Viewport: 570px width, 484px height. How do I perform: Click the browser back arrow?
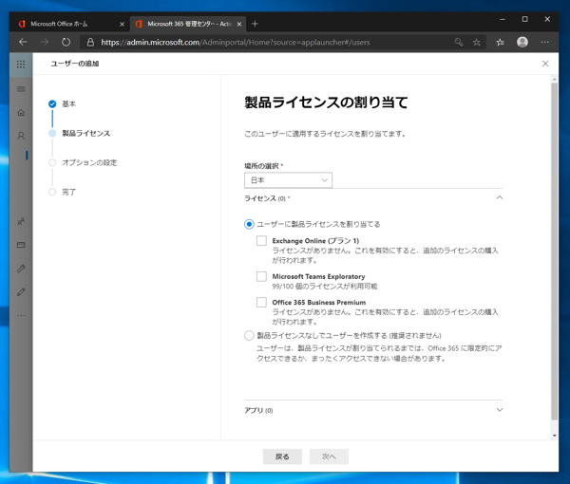pos(23,42)
